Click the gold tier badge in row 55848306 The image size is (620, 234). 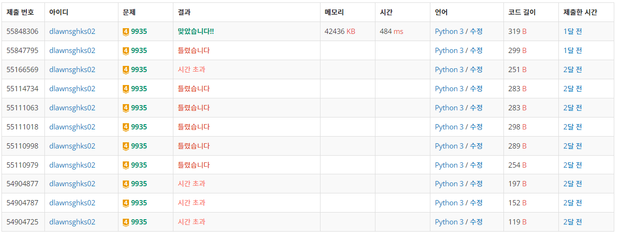coord(126,32)
